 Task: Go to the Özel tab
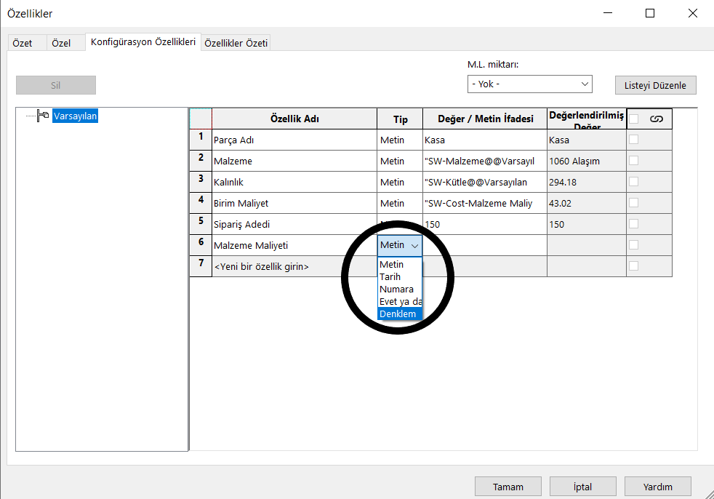tap(62, 43)
